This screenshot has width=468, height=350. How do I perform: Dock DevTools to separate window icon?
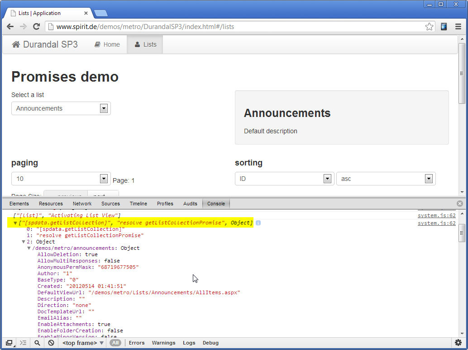point(9,343)
